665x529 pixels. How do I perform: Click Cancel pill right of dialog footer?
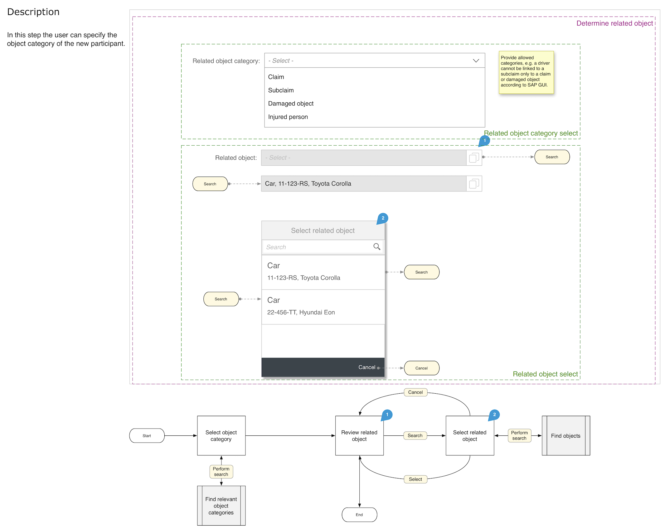click(421, 368)
